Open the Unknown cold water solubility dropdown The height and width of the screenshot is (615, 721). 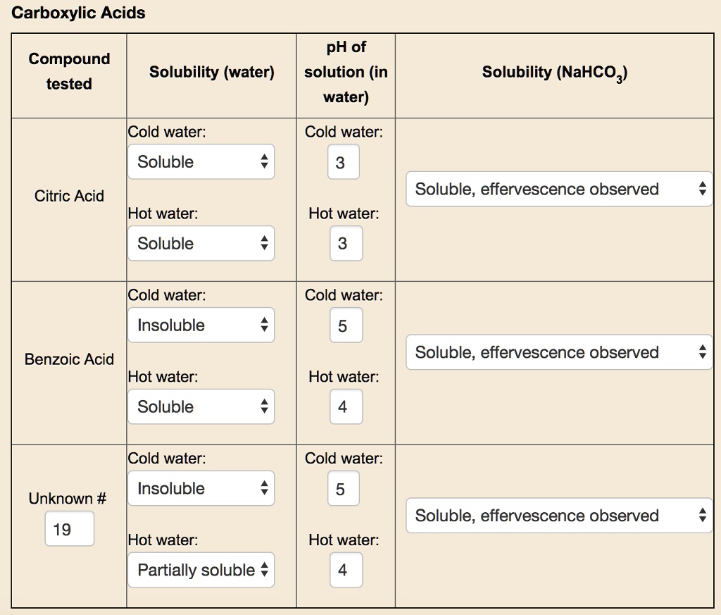point(201,488)
